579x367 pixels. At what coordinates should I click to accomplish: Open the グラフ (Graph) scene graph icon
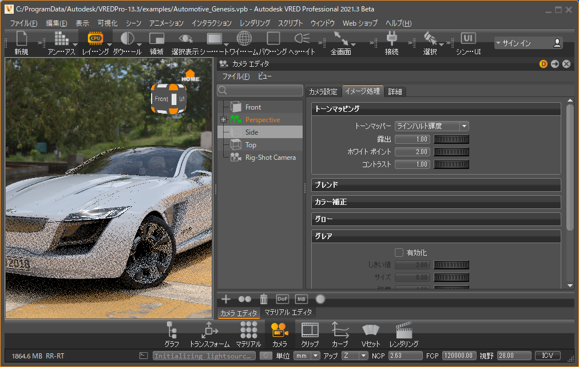coord(172,330)
